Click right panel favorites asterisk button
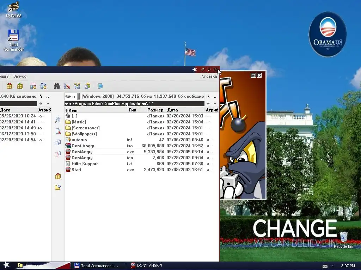This screenshot has width=361, height=270. 208,104
